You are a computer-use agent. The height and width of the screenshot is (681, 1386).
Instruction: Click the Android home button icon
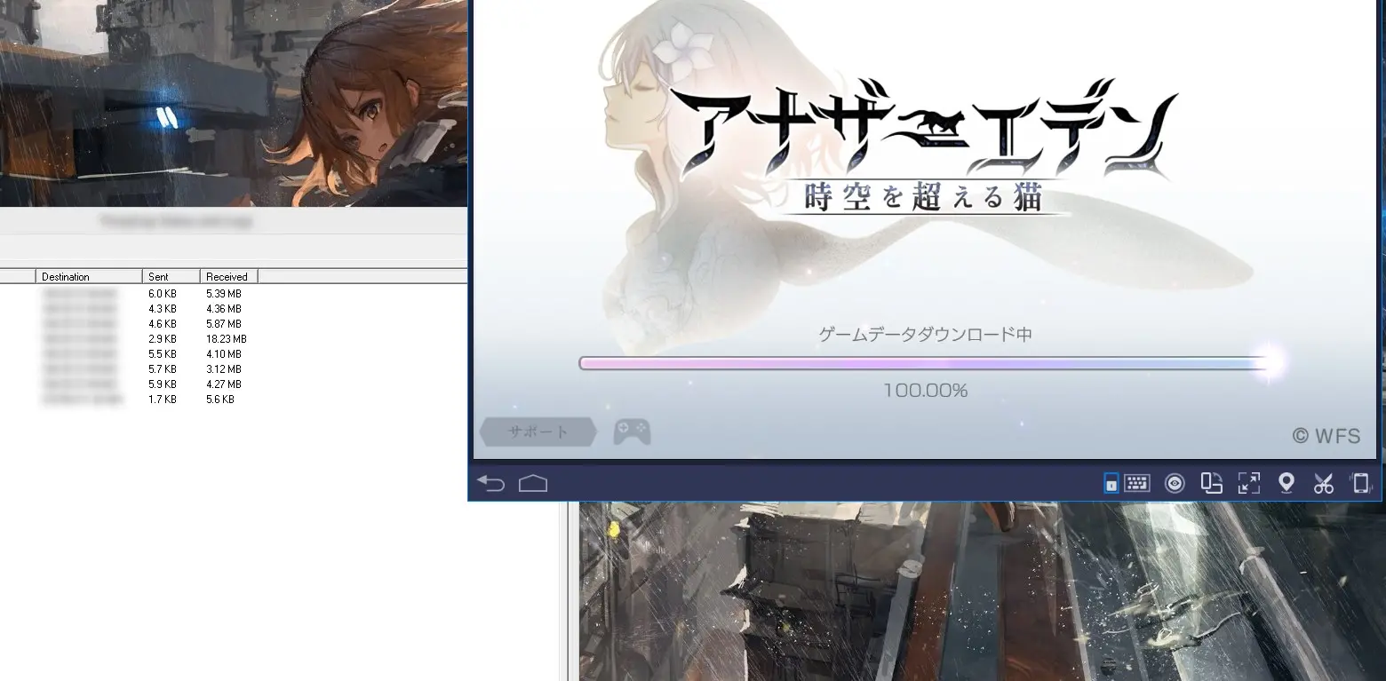tap(533, 483)
